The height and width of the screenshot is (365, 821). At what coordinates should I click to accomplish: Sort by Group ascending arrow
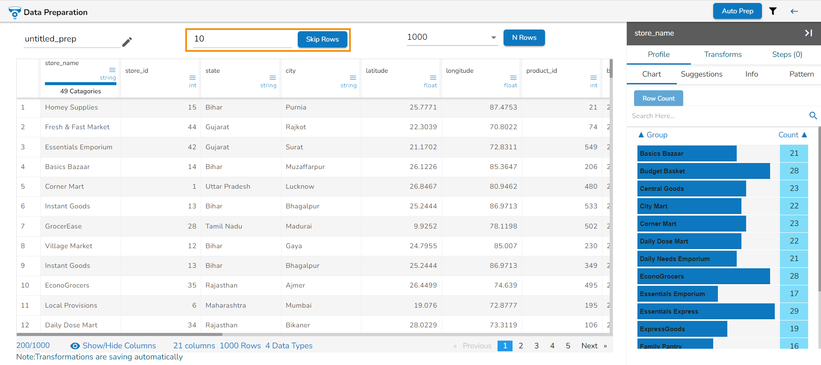click(641, 135)
